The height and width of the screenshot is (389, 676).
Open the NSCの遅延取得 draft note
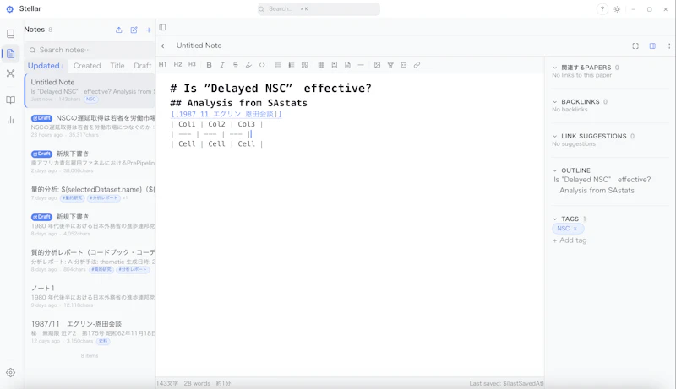(90, 126)
